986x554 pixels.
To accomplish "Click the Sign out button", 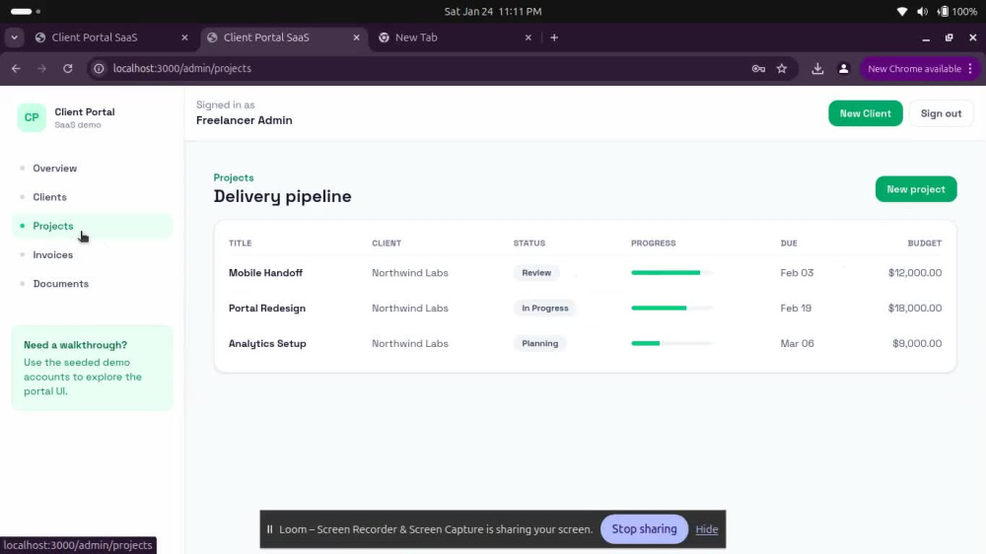I will [941, 113].
